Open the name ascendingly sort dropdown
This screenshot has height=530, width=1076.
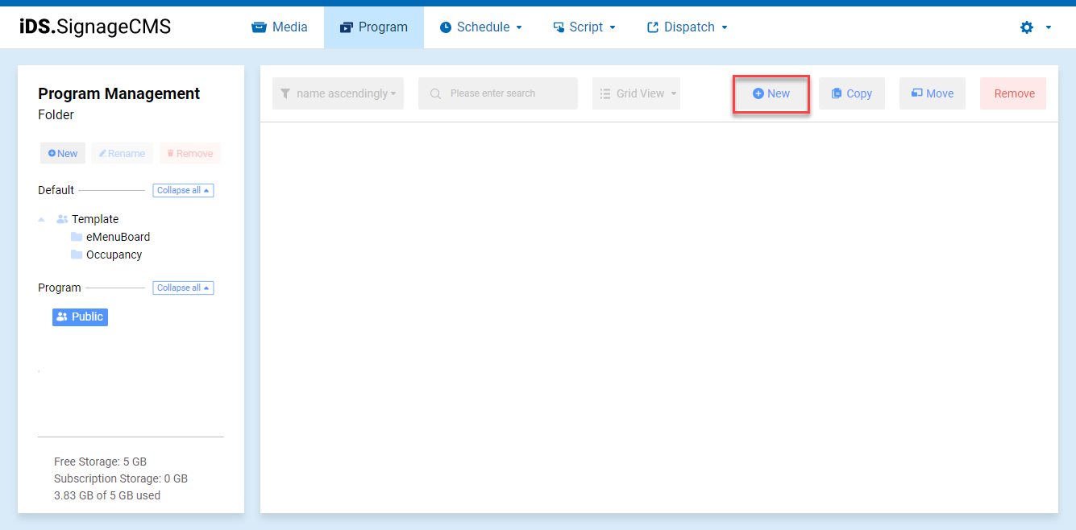pyautogui.click(x=338, y=93)
